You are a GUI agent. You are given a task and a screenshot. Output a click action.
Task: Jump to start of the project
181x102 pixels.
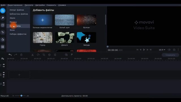(x=137, y=50)
